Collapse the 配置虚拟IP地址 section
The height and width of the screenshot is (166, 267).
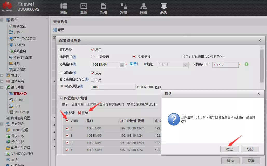click(x=61, y=98)
